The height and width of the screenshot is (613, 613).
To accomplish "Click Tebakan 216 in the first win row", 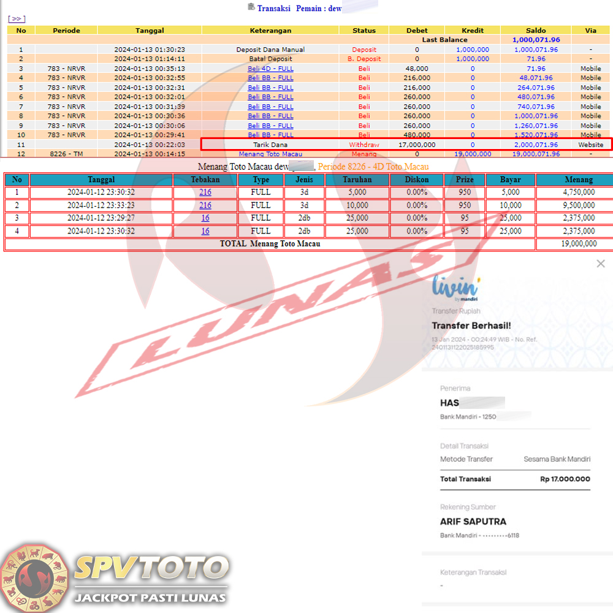I will tap(205, 192).
